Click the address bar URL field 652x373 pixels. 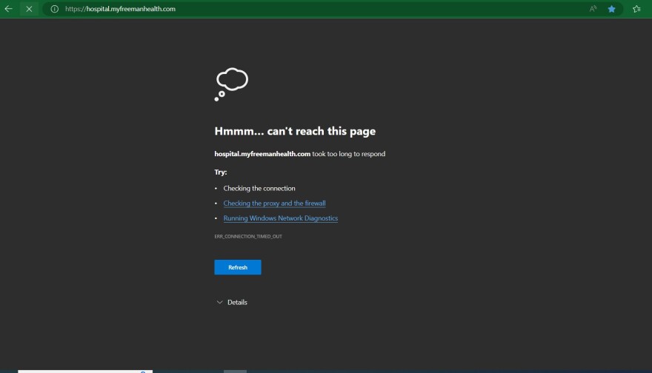tap(296, 9)
